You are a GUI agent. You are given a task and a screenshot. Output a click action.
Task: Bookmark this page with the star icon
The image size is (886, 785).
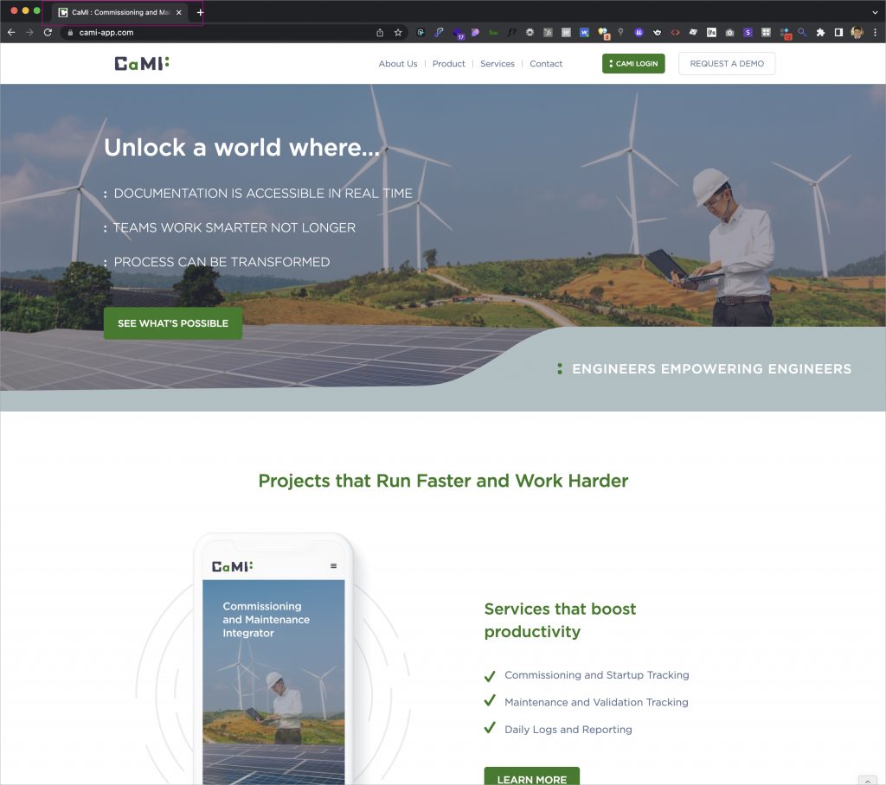tap(398, 32)
